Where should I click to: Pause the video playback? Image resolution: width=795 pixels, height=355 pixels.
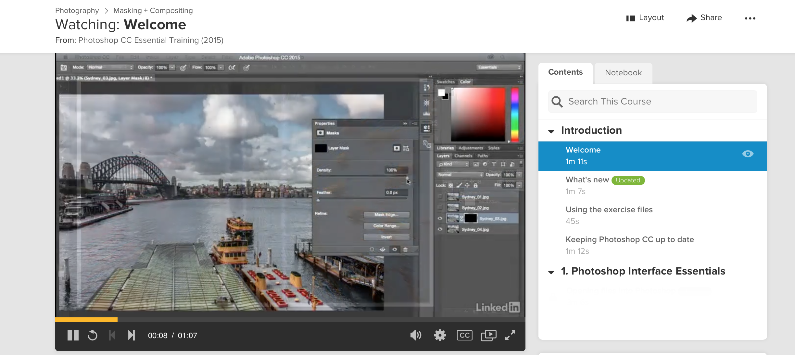[x=73, y=335]
